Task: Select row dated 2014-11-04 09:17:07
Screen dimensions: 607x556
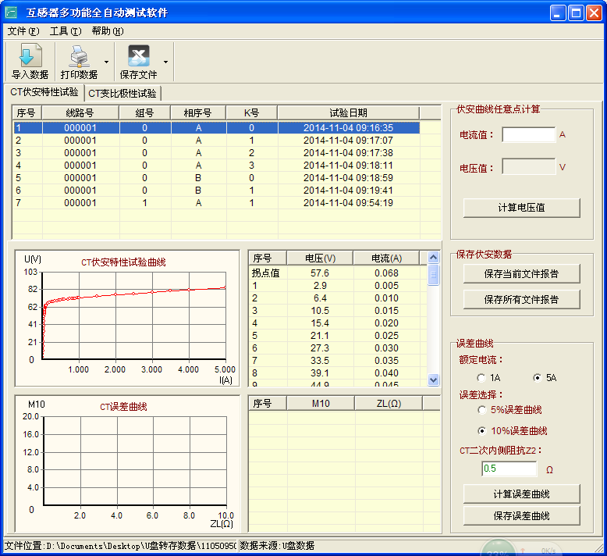Action: 216,141
